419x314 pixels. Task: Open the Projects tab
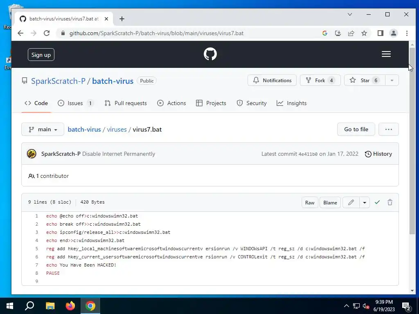click(211, 103)
